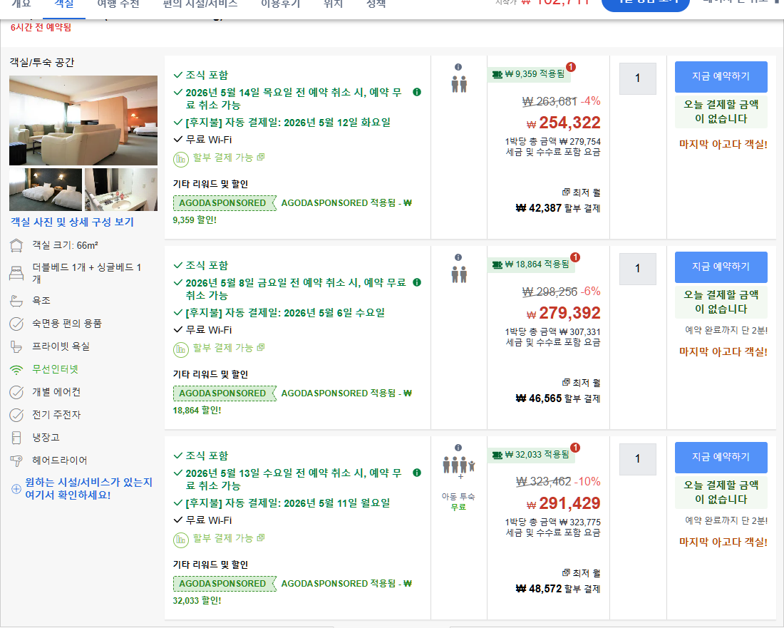Viewport: 784px width, 628px height.
Task: Click the ₩9,359 적용됨 coupon badge
Action: (529, 75)
